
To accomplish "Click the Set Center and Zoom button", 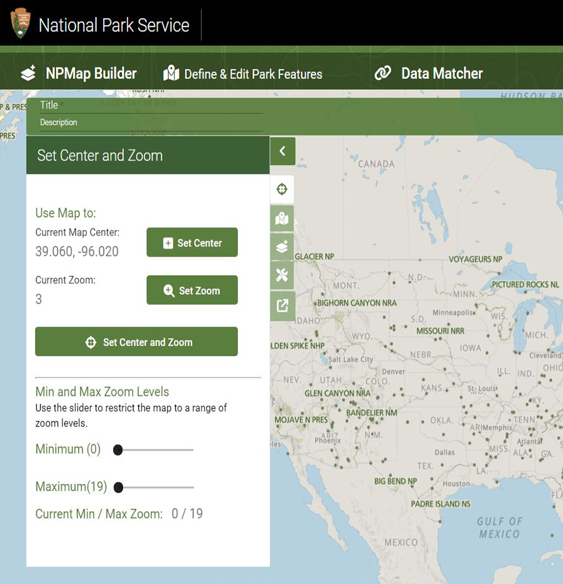I will (x=136, y=342).
